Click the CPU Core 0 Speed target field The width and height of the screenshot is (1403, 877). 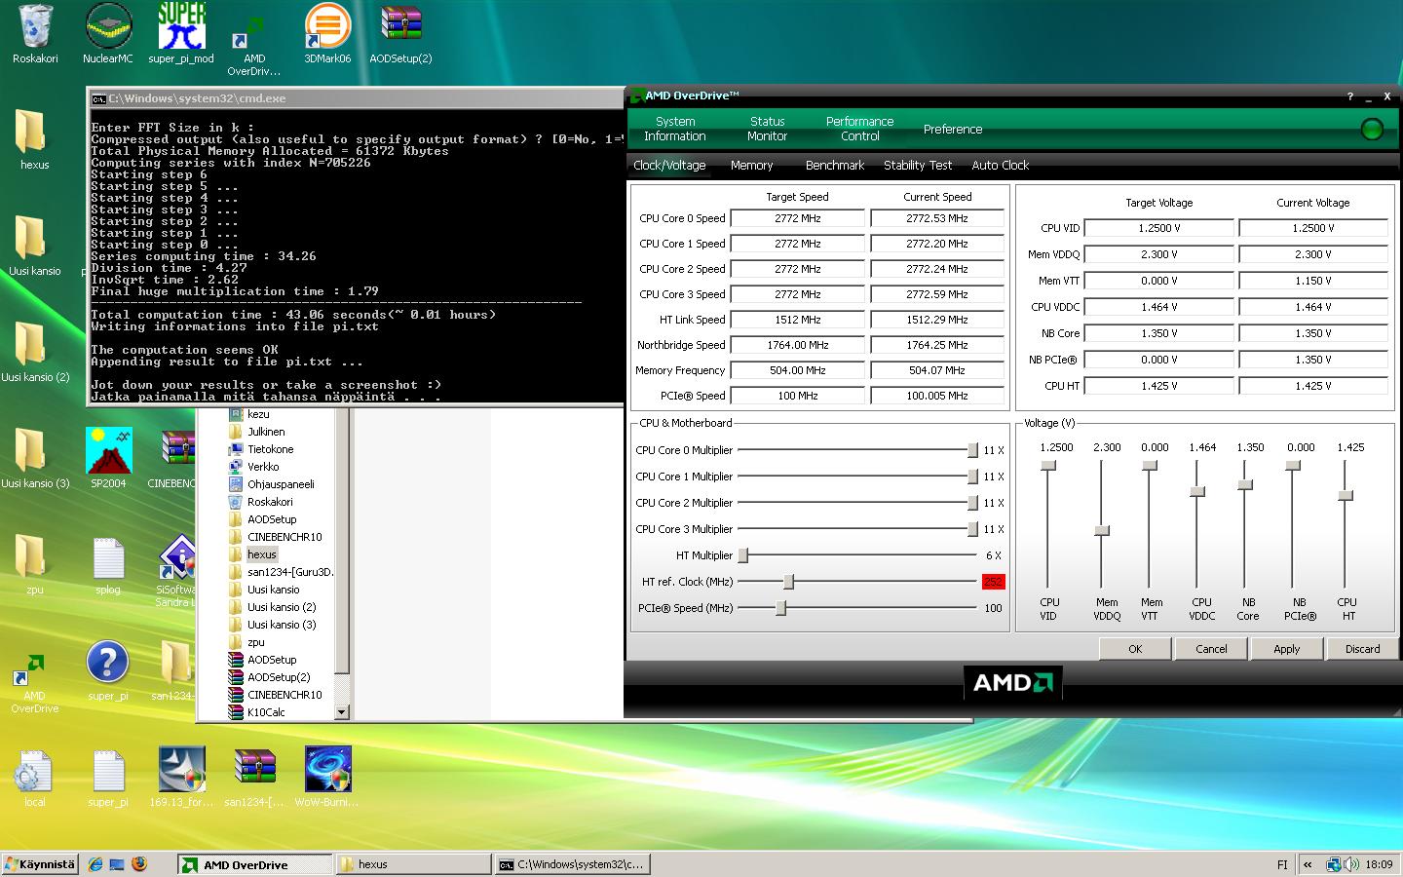point(798,219)
